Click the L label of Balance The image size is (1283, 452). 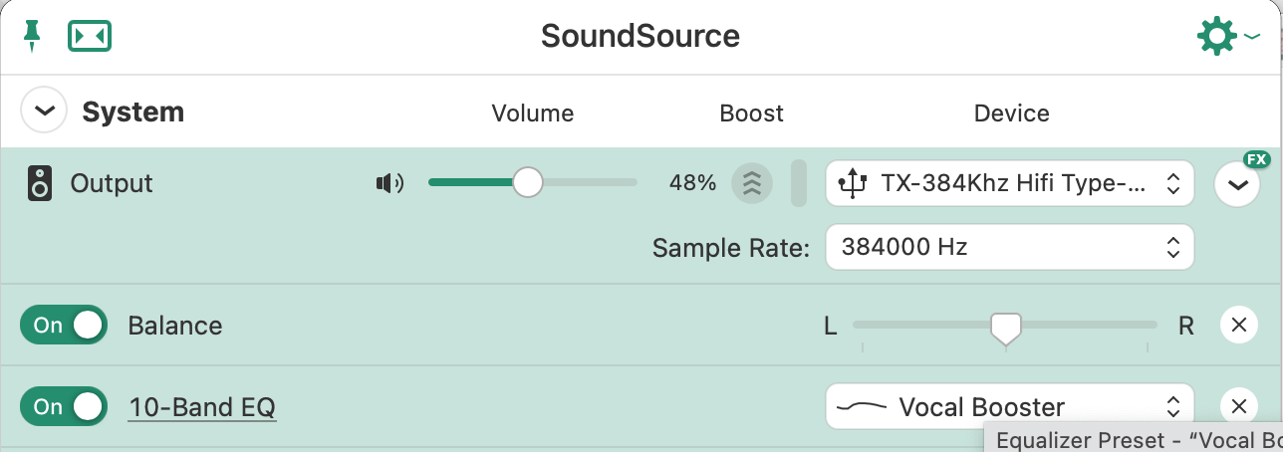[x=830, y=326]
